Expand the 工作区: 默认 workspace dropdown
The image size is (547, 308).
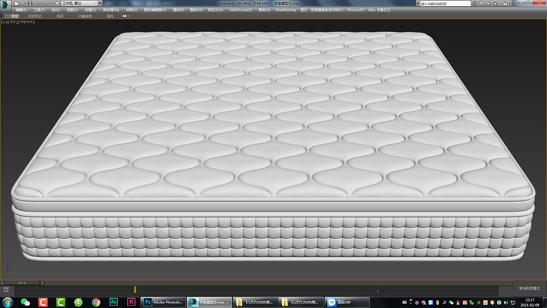(x=79, y=3)
